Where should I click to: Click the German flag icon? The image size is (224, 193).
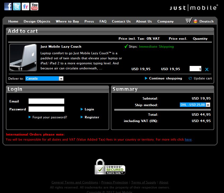[x=195, y=21]
